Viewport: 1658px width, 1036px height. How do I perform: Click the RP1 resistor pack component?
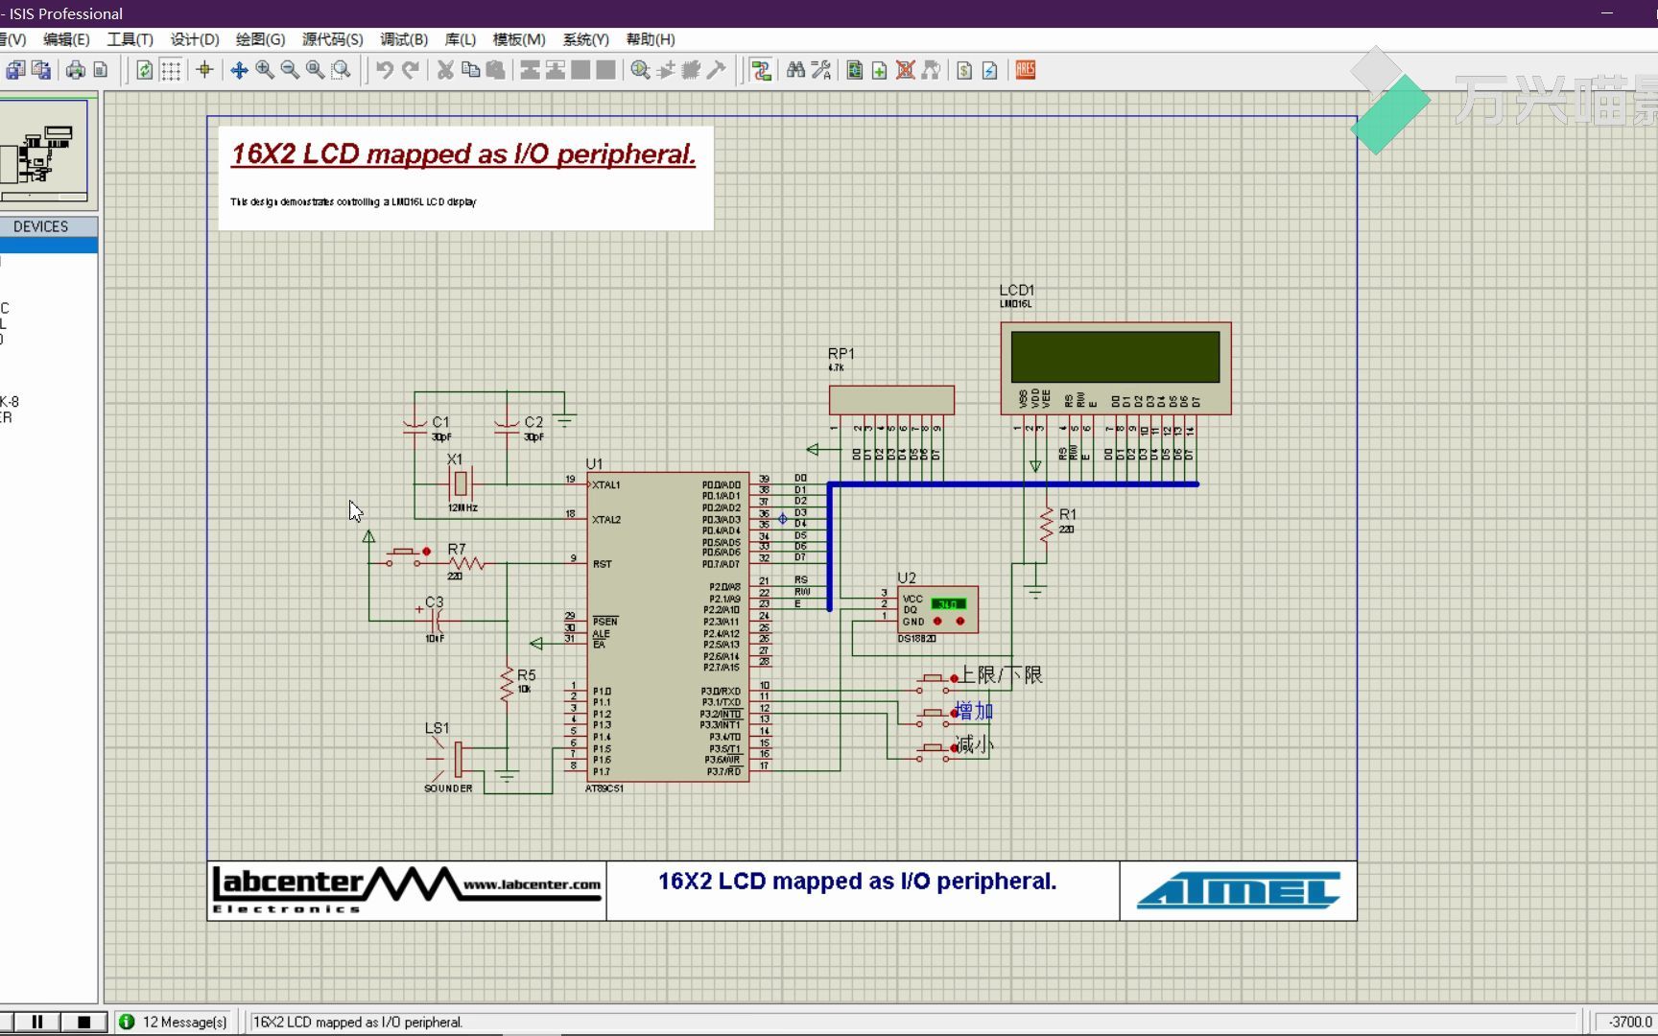click(891, 400)
